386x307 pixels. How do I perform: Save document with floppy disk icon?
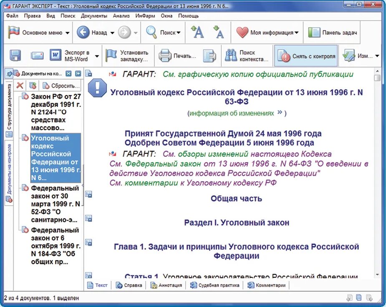point(15,55)
